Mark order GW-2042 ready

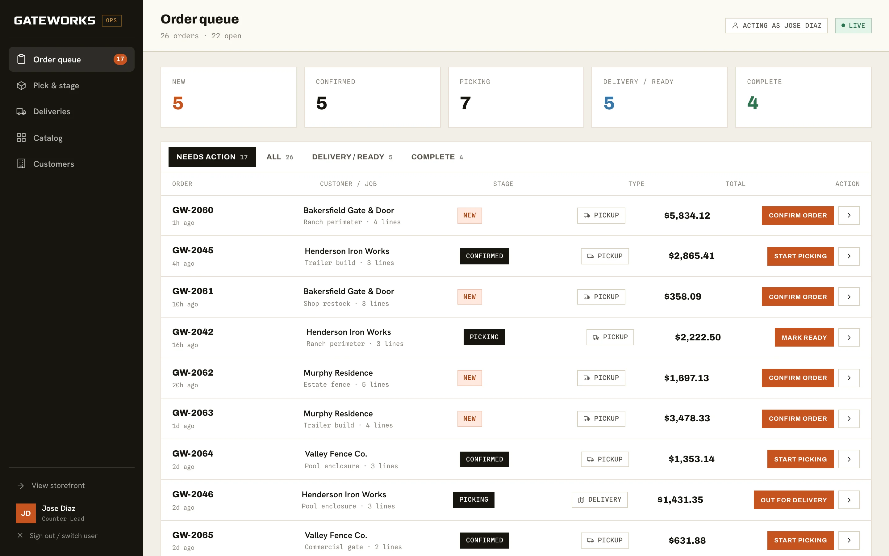(804, 338)
